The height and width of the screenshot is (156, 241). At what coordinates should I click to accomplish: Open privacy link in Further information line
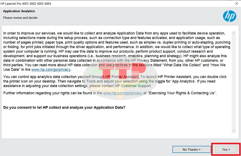[x=123, y=93]
